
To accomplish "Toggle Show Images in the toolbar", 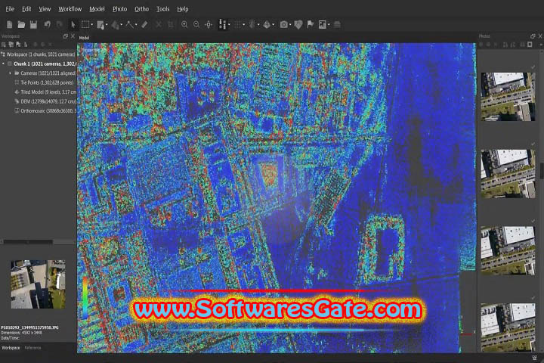I will (323, 24).
